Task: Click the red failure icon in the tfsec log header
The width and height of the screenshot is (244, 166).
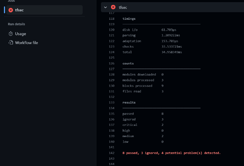Action: click(x=113, y=7)
